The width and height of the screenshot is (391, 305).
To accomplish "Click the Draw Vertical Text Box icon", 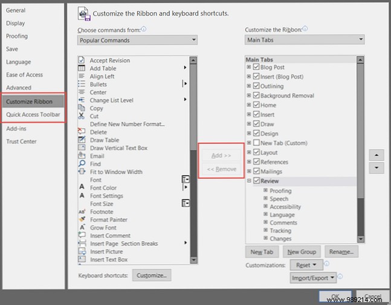I will [x=82, y=148].
